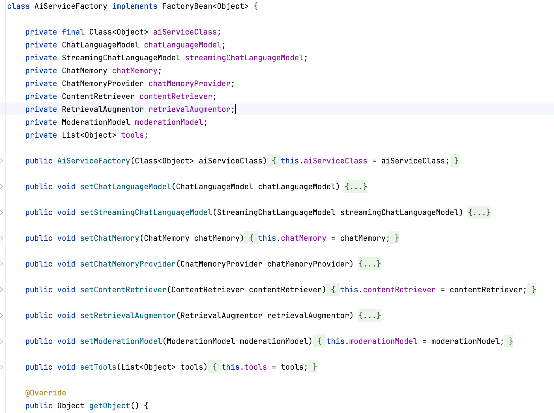Expand the setContentRetriever gutter fold arrow

tap(2, 289)
